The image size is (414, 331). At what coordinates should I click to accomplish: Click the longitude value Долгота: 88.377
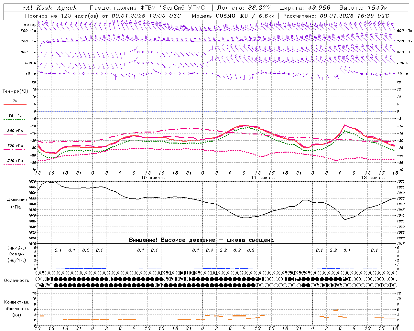(x=243, y=8)
